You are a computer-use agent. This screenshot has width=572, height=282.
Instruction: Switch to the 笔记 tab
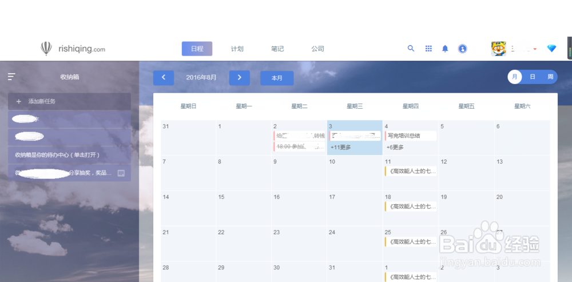[x=277, y=49]
